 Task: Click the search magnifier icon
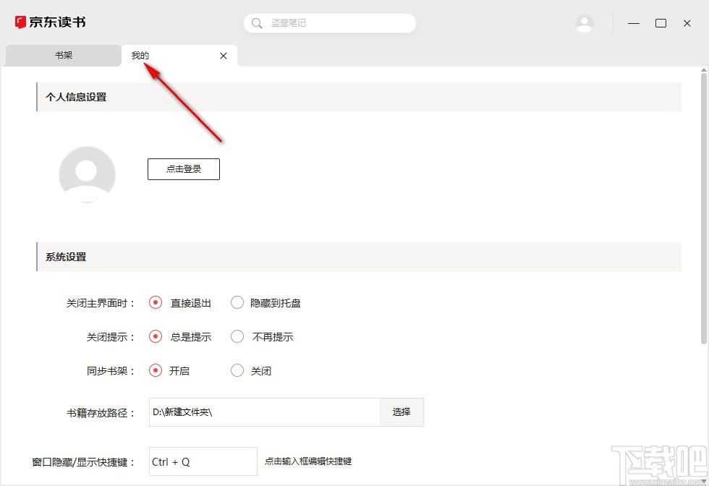point(257,23)
